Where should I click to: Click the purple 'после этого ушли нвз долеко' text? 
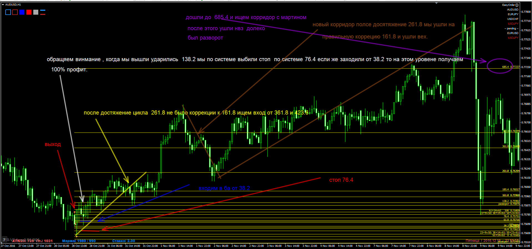click(226, 28)
